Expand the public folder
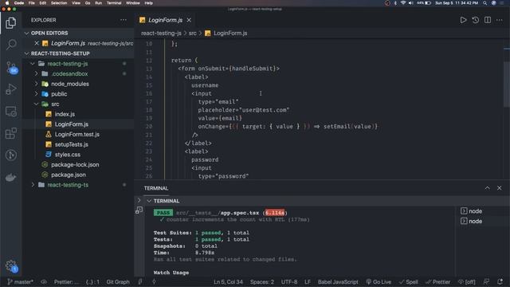The image size is (510, 287). [36, 94]
